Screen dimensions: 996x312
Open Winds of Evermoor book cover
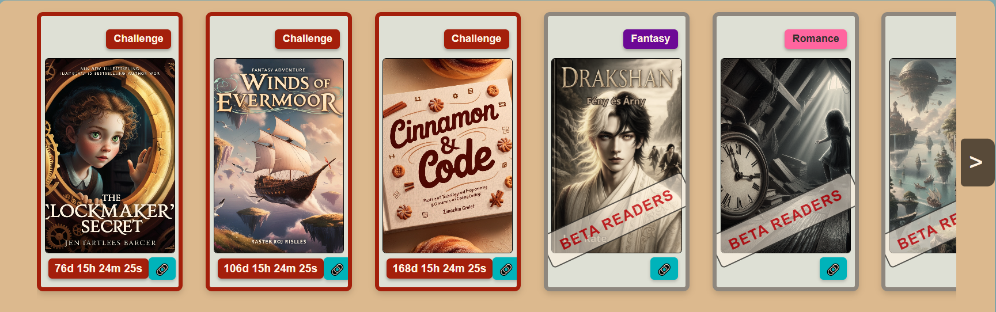point(279,155)
